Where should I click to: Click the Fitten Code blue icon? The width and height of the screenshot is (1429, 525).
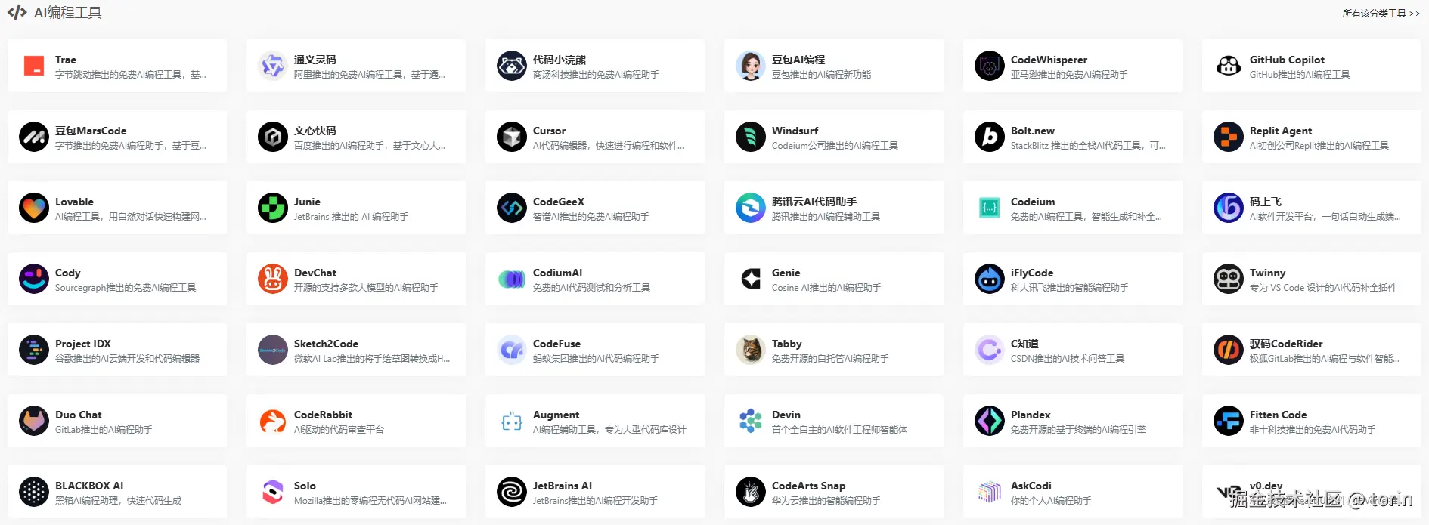pyautogui.click(x=1229, y=422)
